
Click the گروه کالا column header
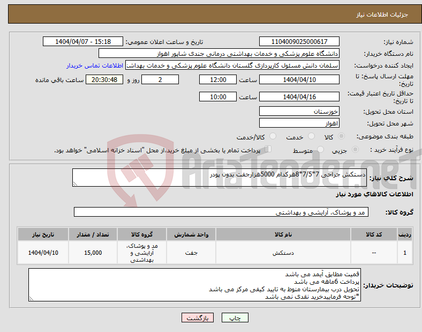tap(142, 234)
